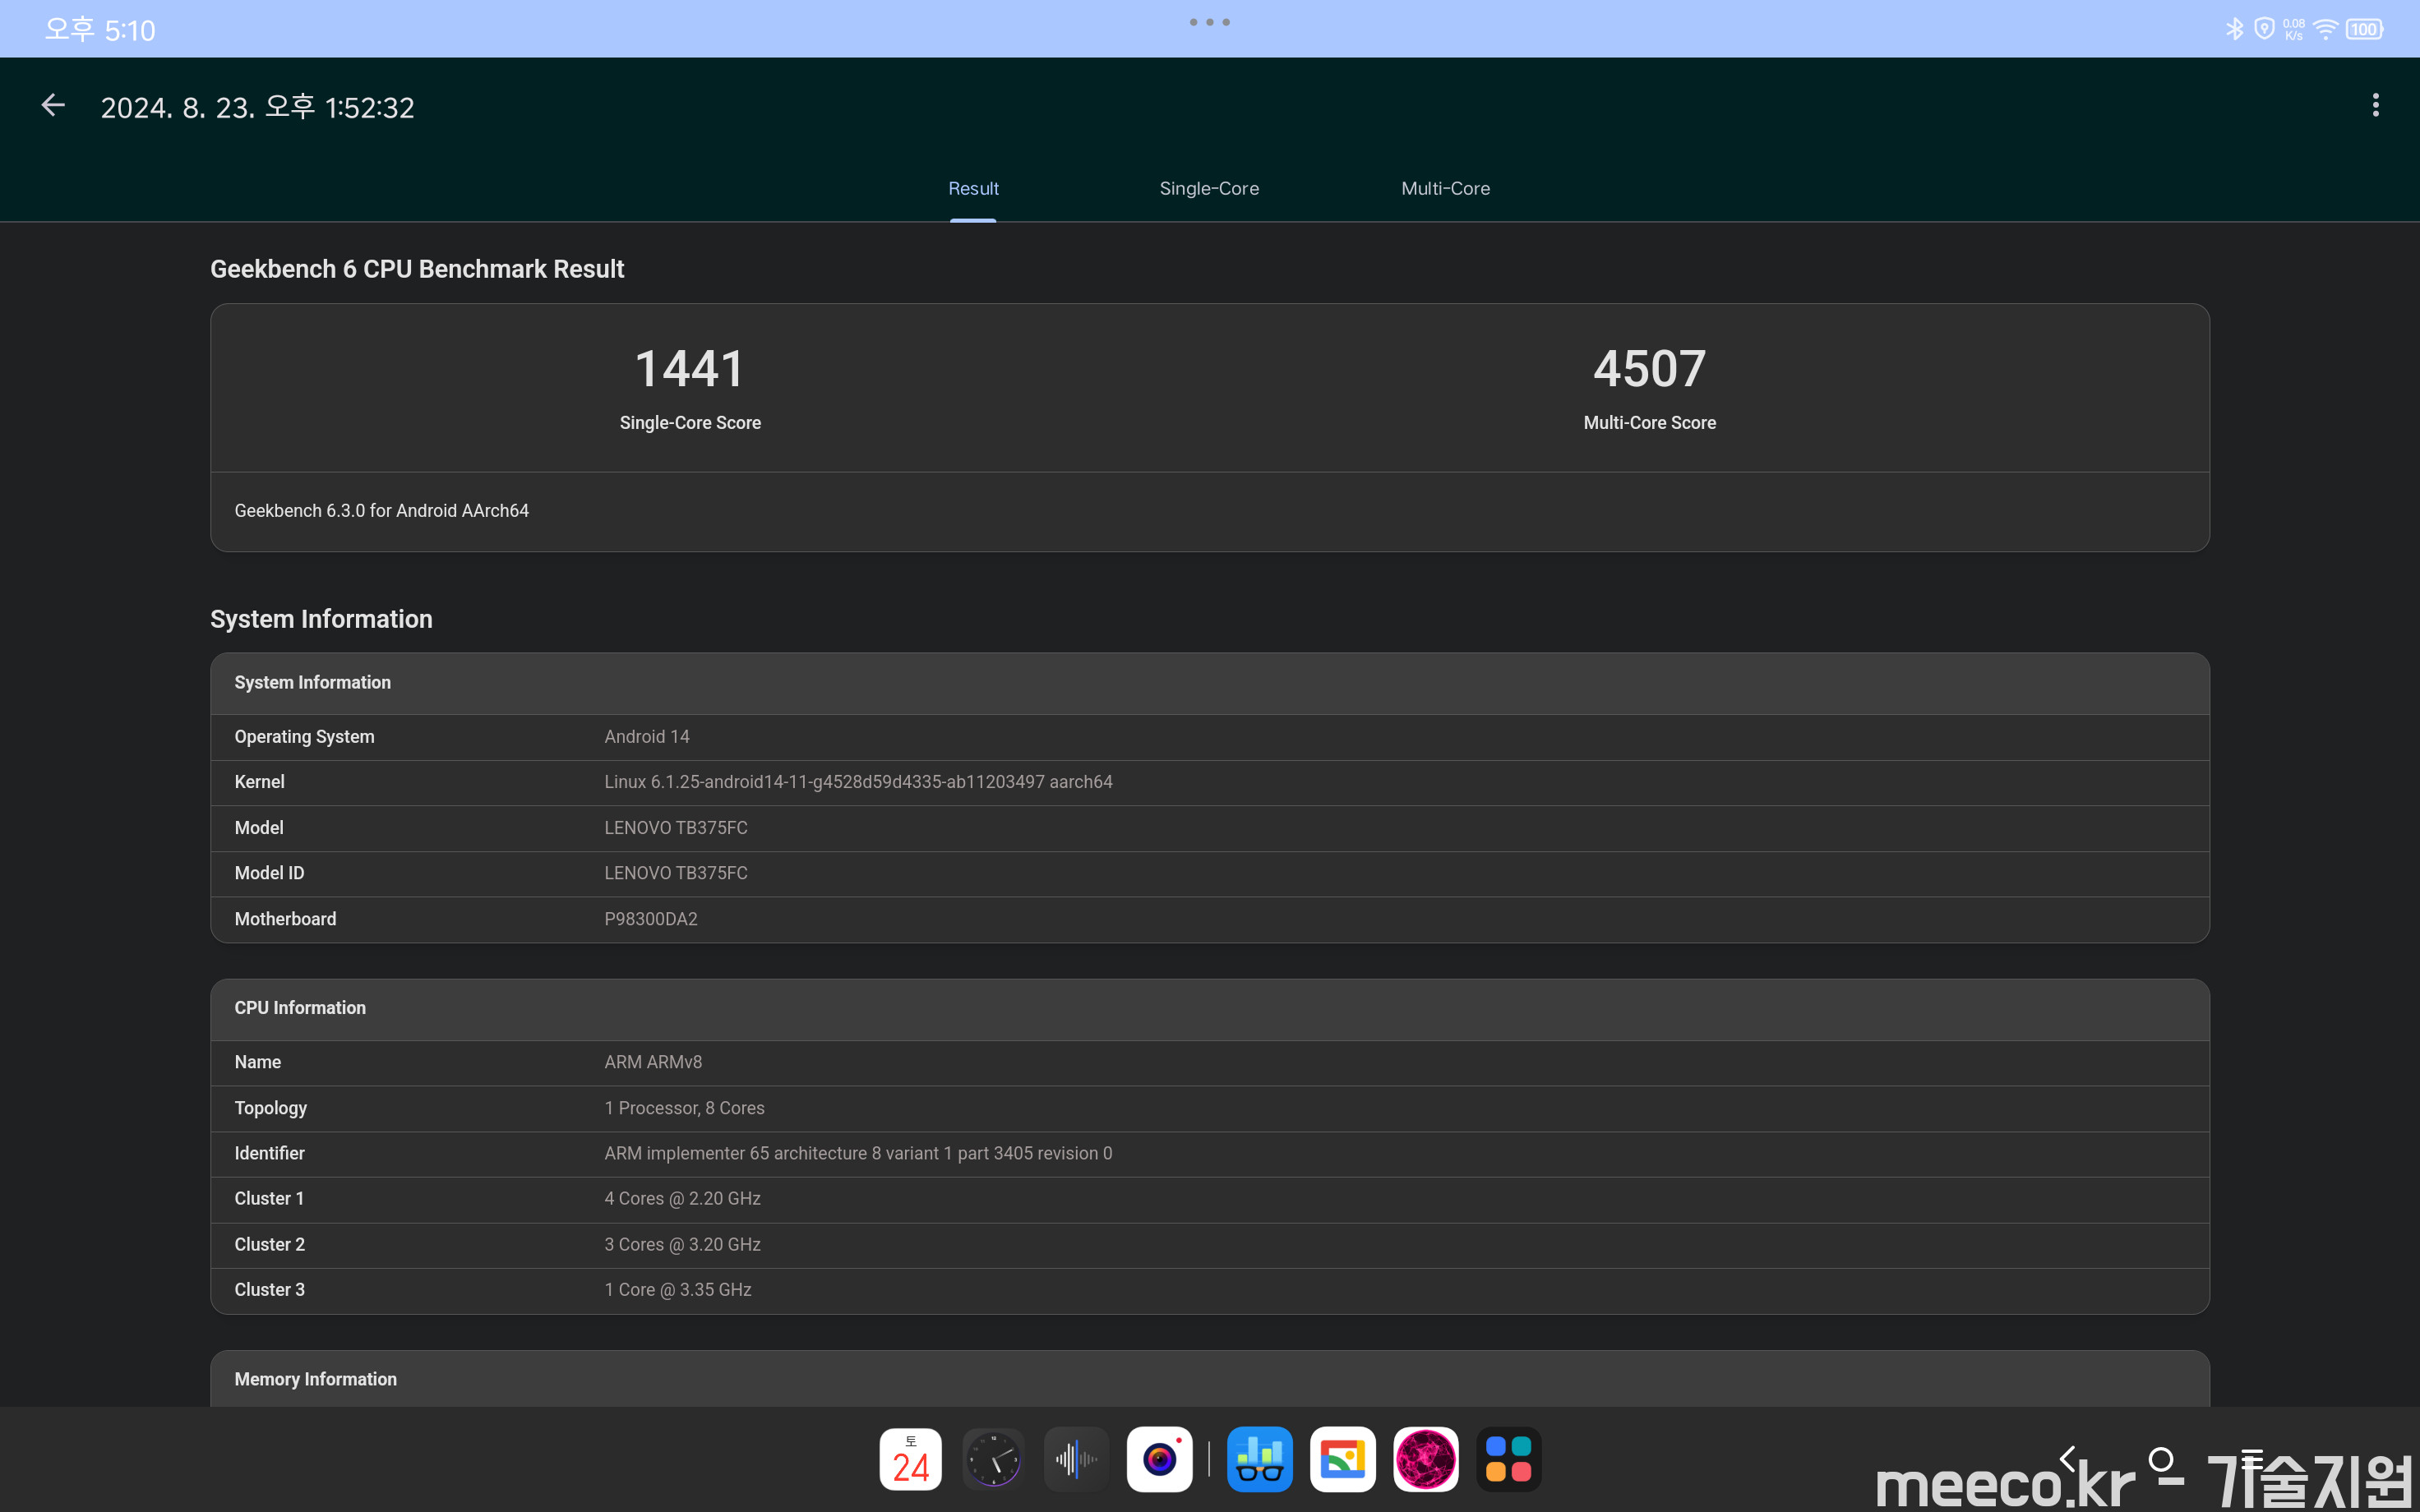Tap the Topology row label
Image resolution: width=2420 pixels, height=1512 pixels.
point(270,1108)
